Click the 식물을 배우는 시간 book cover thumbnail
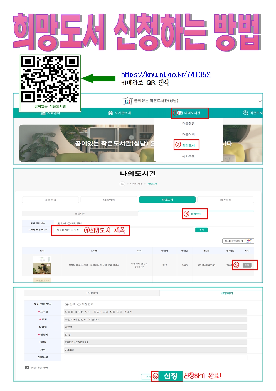The image size is (276, 391). [42, 265]
